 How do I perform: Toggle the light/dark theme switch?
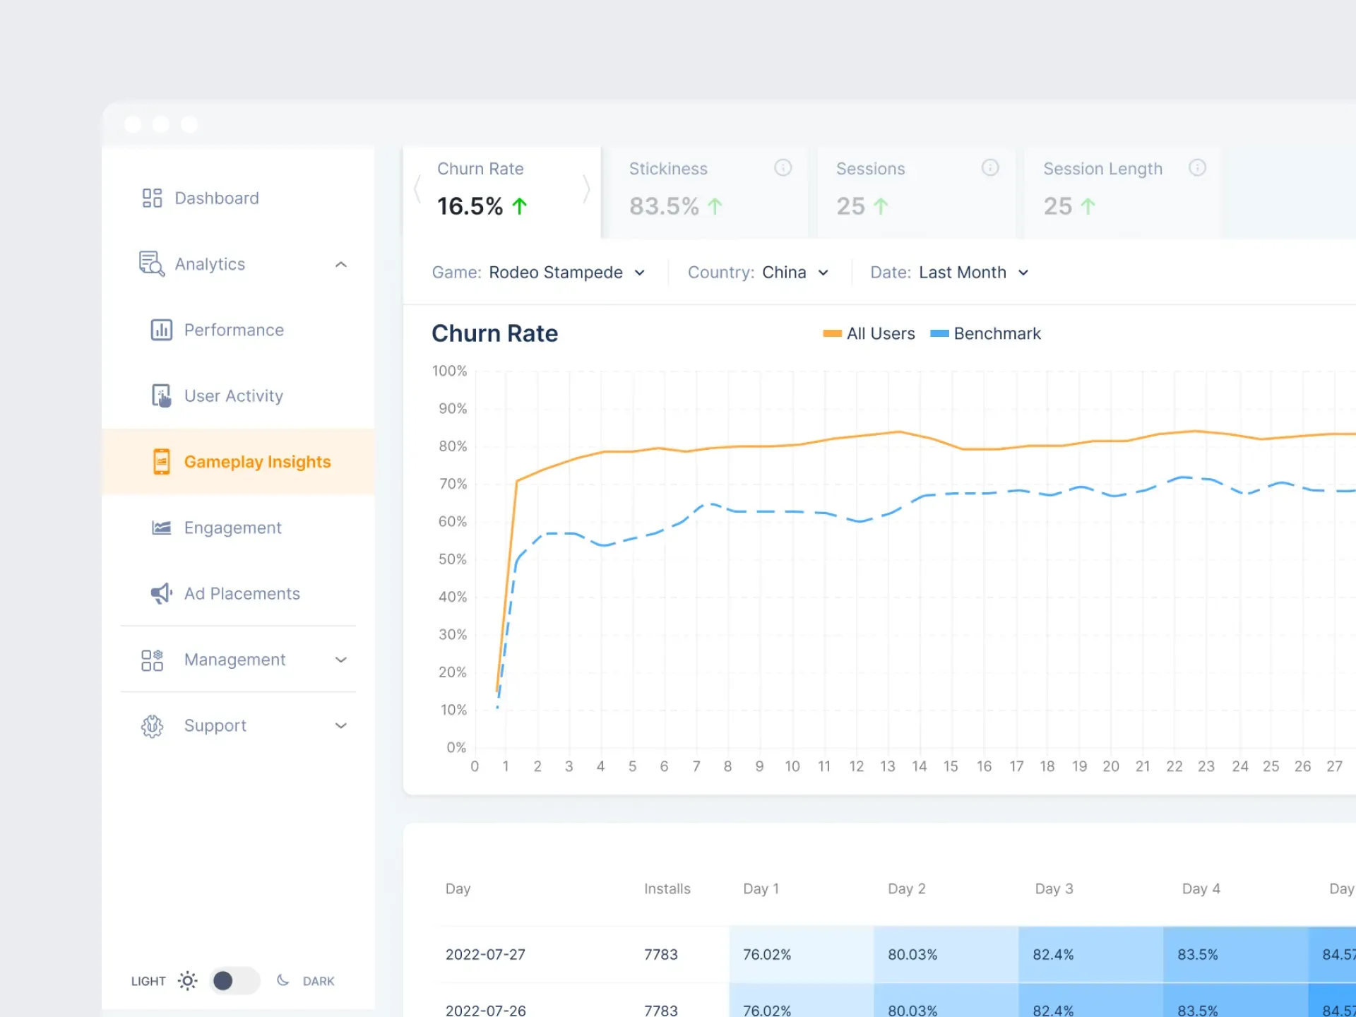(235, 981)
